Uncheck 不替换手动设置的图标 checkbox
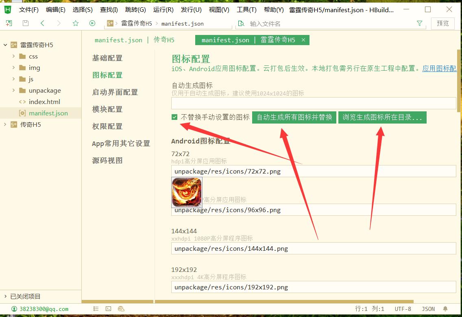 [x=174, y=117]
